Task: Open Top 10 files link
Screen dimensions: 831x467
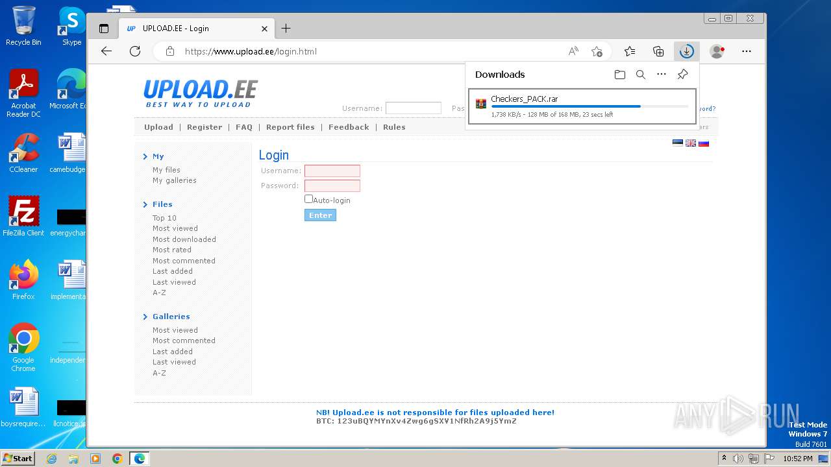Action: click(x=164, y=218)
